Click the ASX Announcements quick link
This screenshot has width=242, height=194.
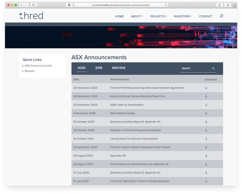click(38, 66)
